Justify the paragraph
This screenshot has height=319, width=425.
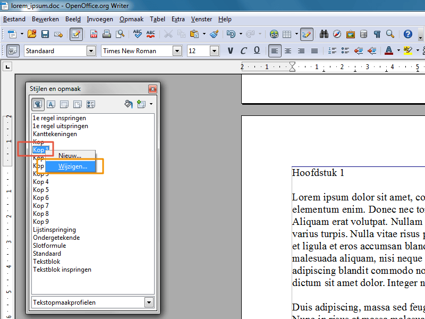pyautogui.click(x=314, y=51)
